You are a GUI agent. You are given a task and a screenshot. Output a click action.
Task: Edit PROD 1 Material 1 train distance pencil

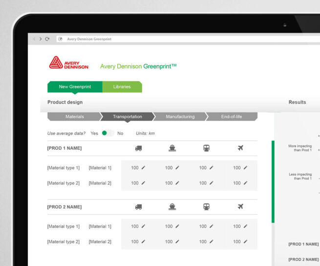point(212,167)
